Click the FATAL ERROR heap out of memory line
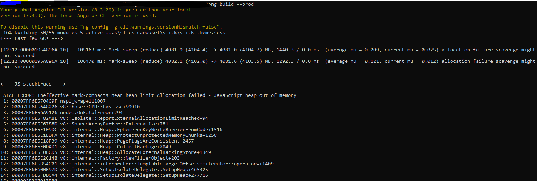 pyautogui.click(x=148, y=95)
